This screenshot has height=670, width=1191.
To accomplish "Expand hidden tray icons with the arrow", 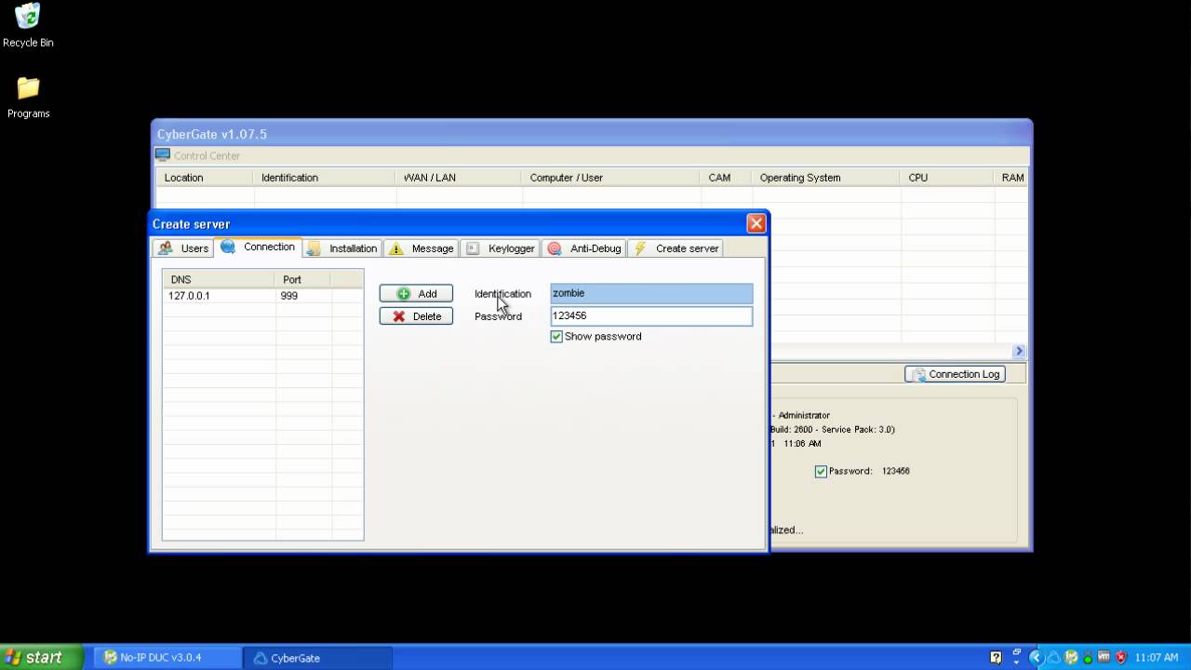I will [x=1037, y=658].
